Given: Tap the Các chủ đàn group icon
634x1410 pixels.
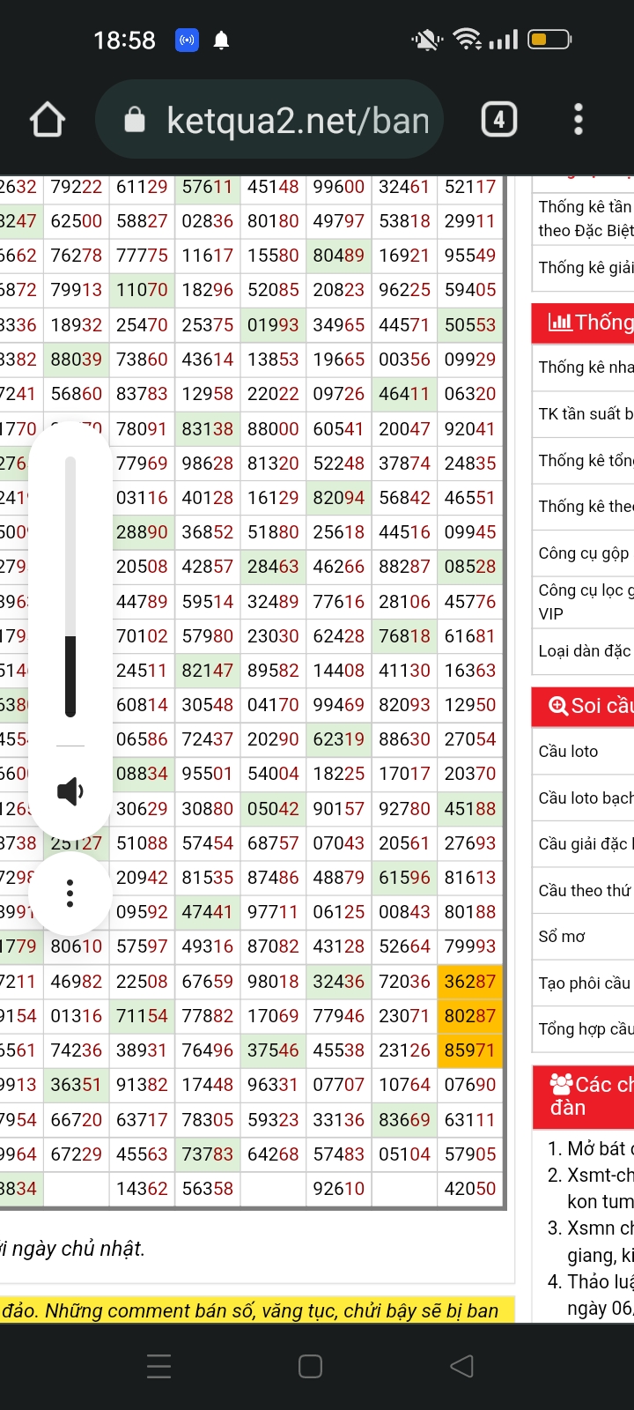Looking at the screenshot, I should [561, 1084].
